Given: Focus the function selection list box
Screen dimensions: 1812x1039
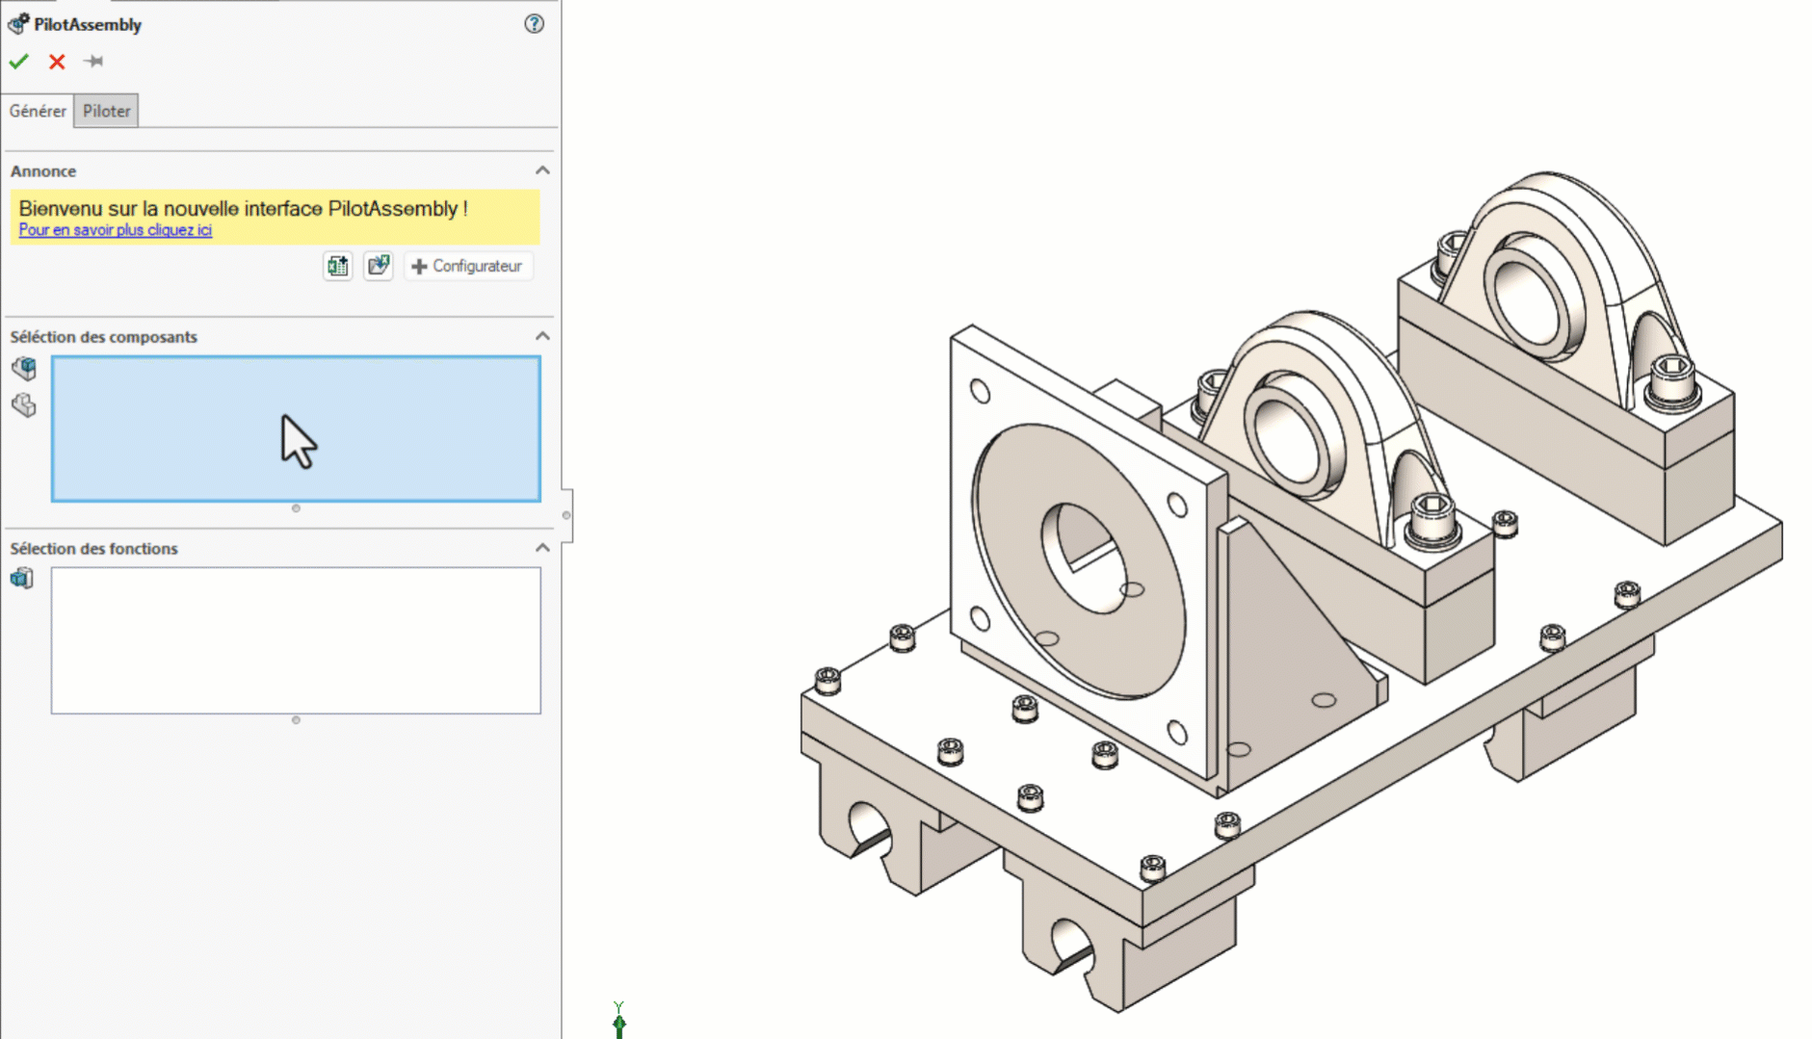Looking at the screenshot, I should pos(296,640).
